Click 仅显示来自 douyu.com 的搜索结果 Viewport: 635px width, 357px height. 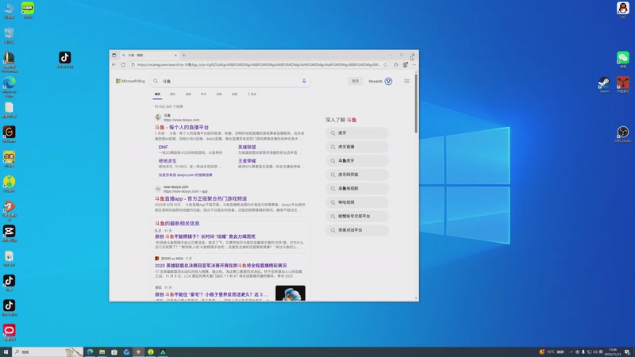(x=186, y=175)
